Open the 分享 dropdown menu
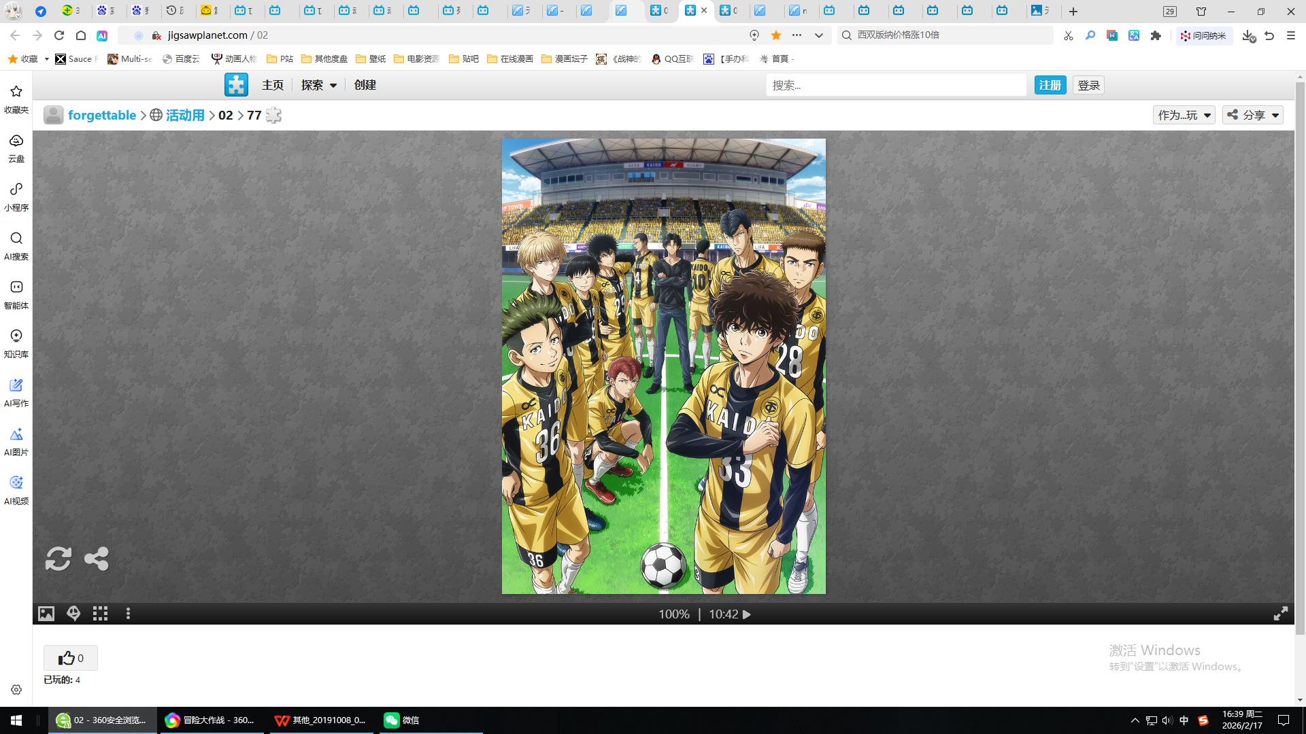Screen dimensions: 1306x734 tap(1253, 115)
